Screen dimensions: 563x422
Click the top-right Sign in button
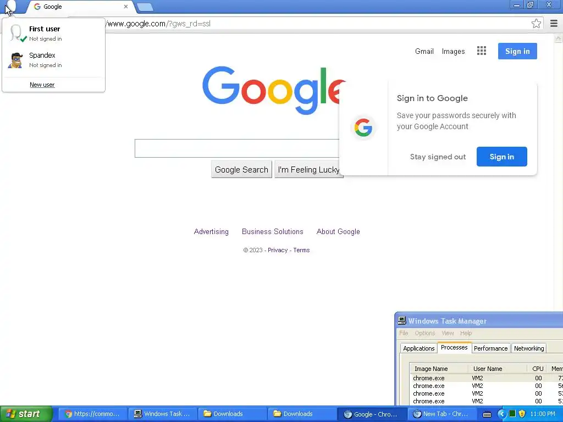click(x=517, y=51)
